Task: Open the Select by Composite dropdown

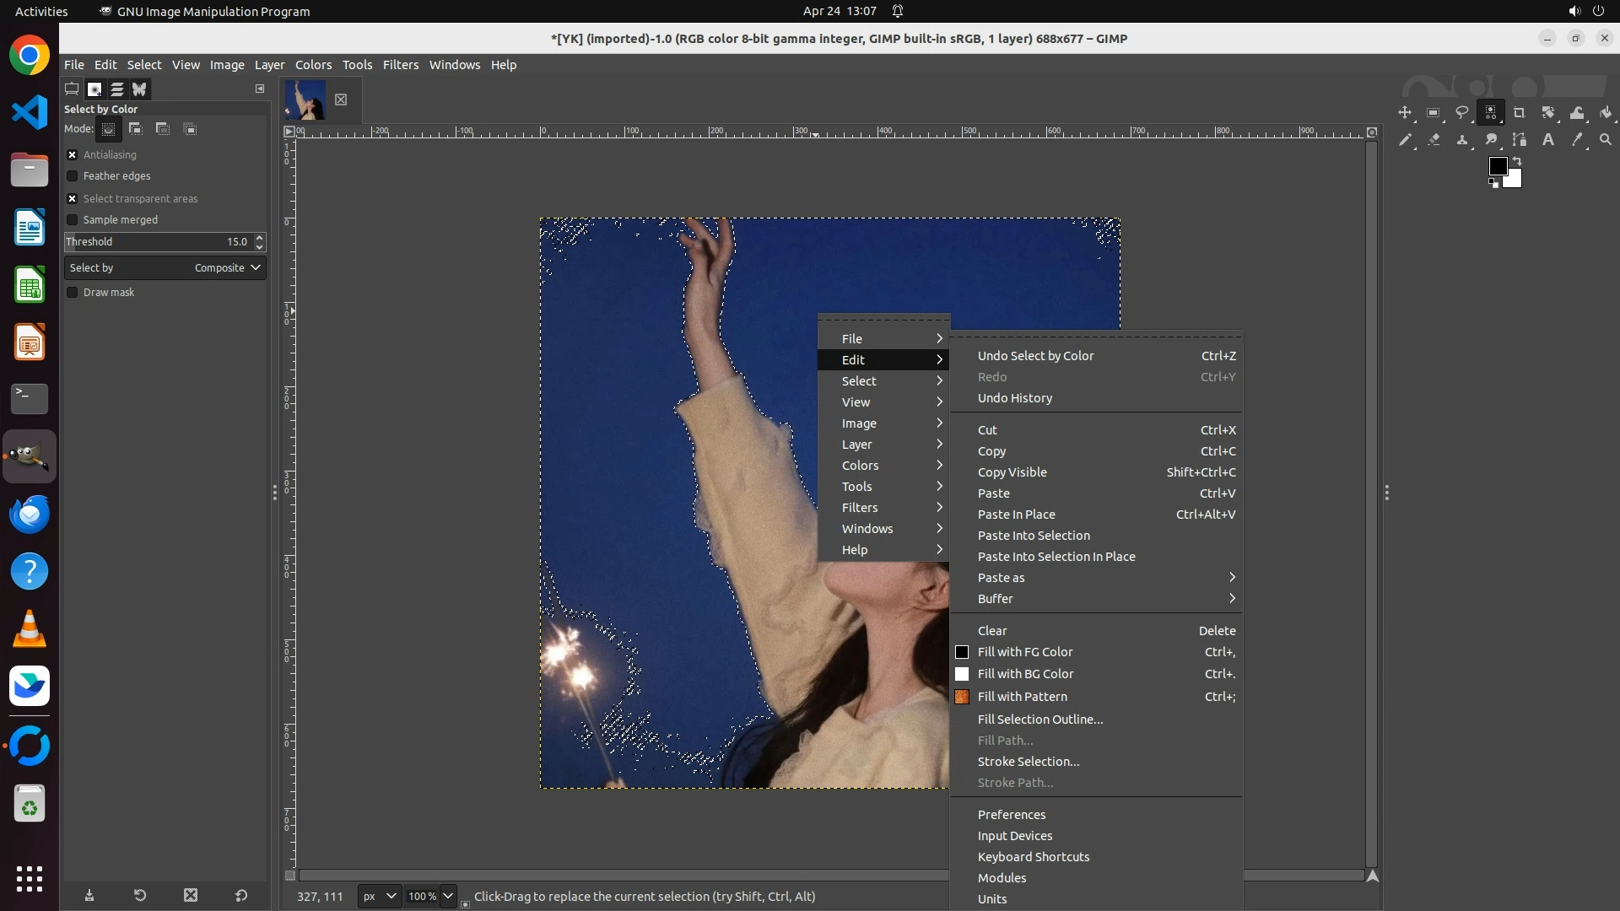Action: (165, 268)
